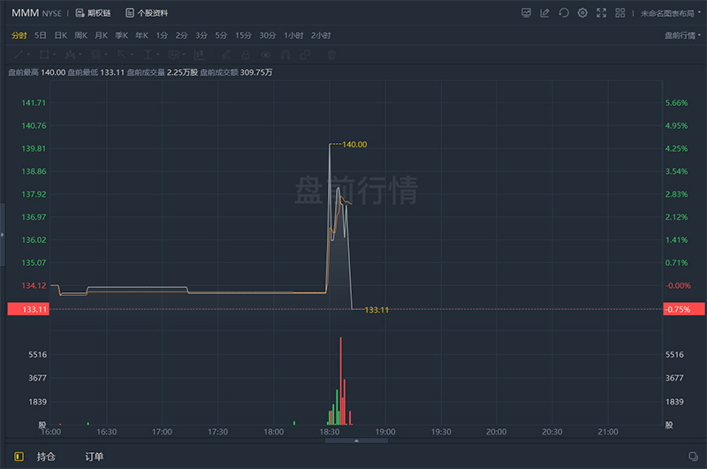The height and width of the screenshot is (469, 707).
Task: Click the 140.00 high price marker
Action: (x=354, y=145)
